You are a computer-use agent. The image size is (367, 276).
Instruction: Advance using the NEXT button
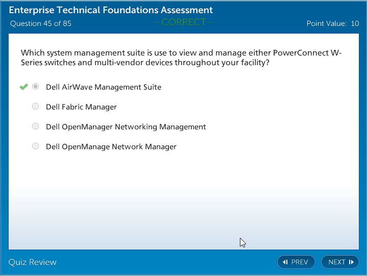[x=340, y=262]
